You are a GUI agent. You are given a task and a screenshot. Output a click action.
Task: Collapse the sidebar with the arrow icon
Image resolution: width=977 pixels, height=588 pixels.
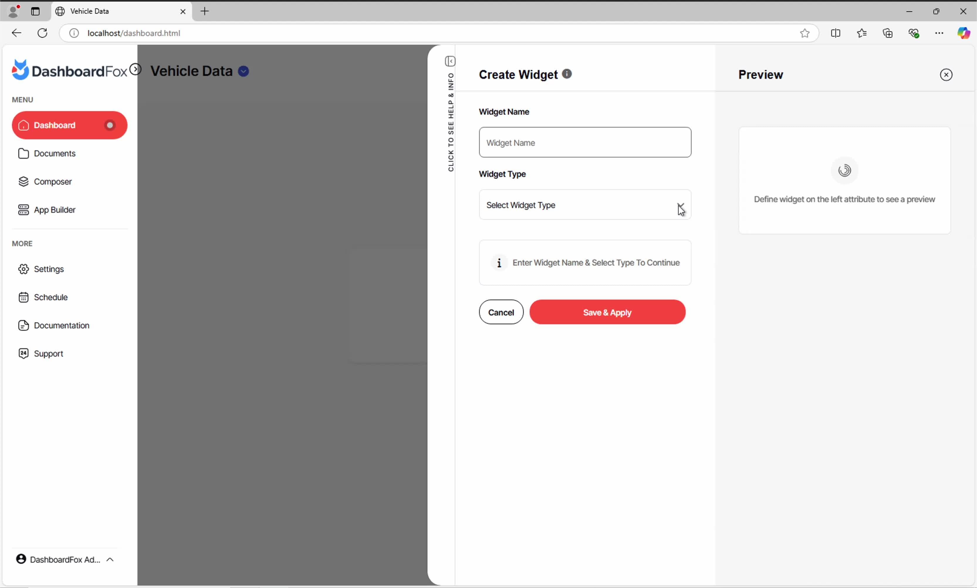point(136,69)
